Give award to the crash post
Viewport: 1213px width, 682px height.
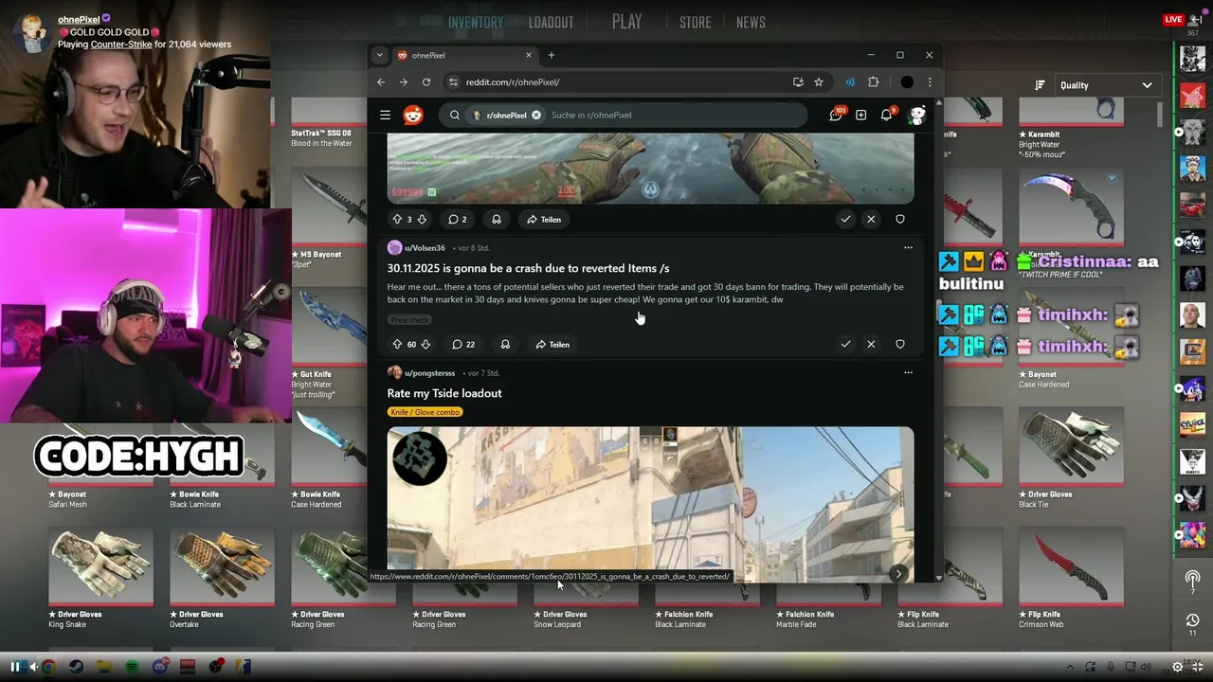pos(505,344)
